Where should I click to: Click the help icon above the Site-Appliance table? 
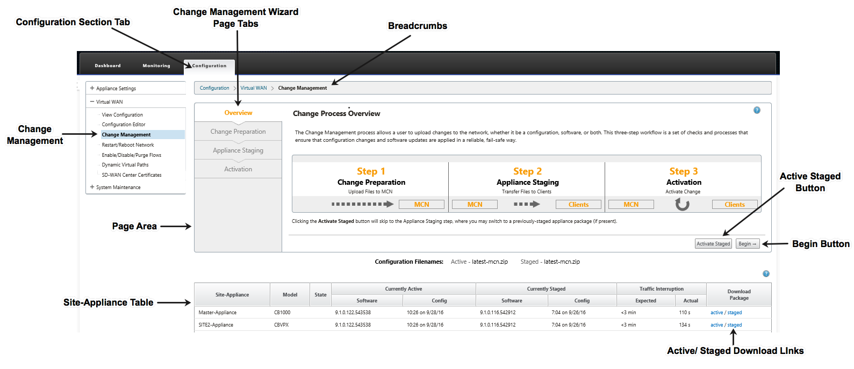766,273
